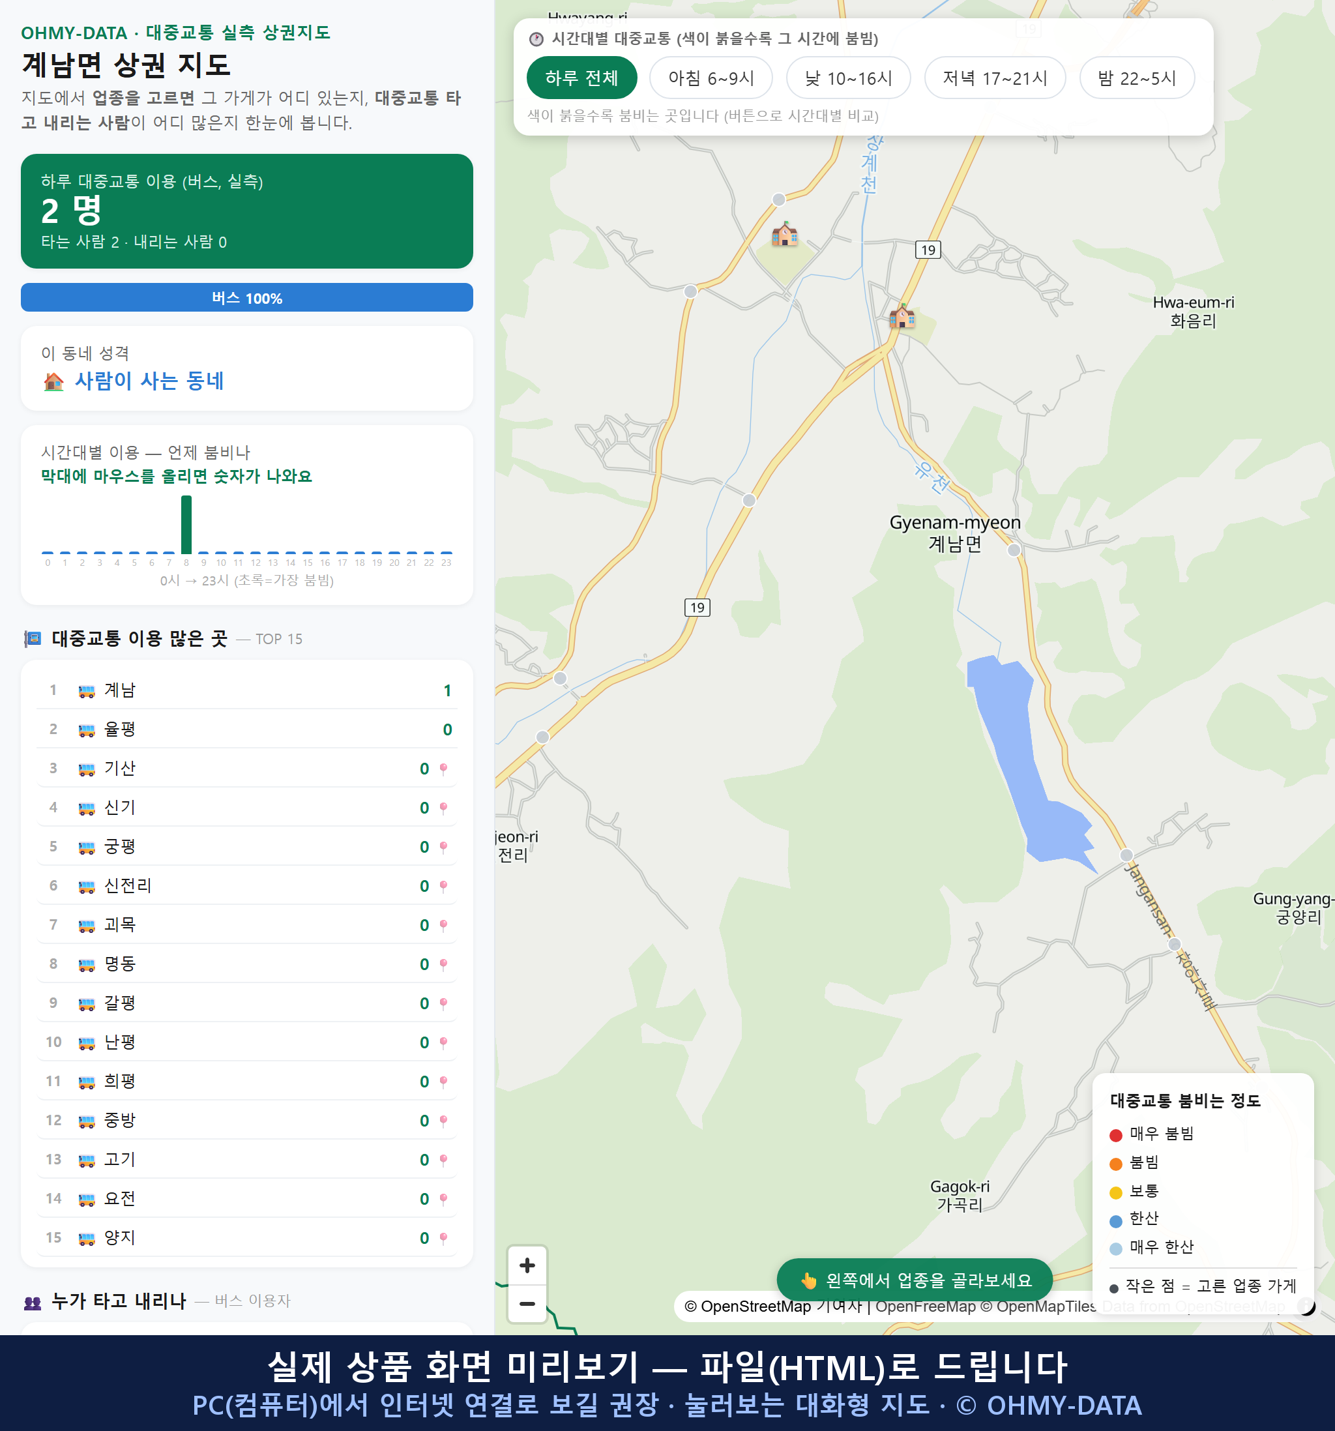Click the green 왼쪽에서 업종을 골라보세요 button
1335x1431 pixels.
point(914,1280)
